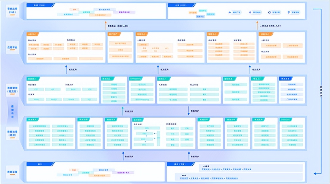Click the first ad platform icon in the DSP panel
330x184 pixels.
[x=230, y=13]
